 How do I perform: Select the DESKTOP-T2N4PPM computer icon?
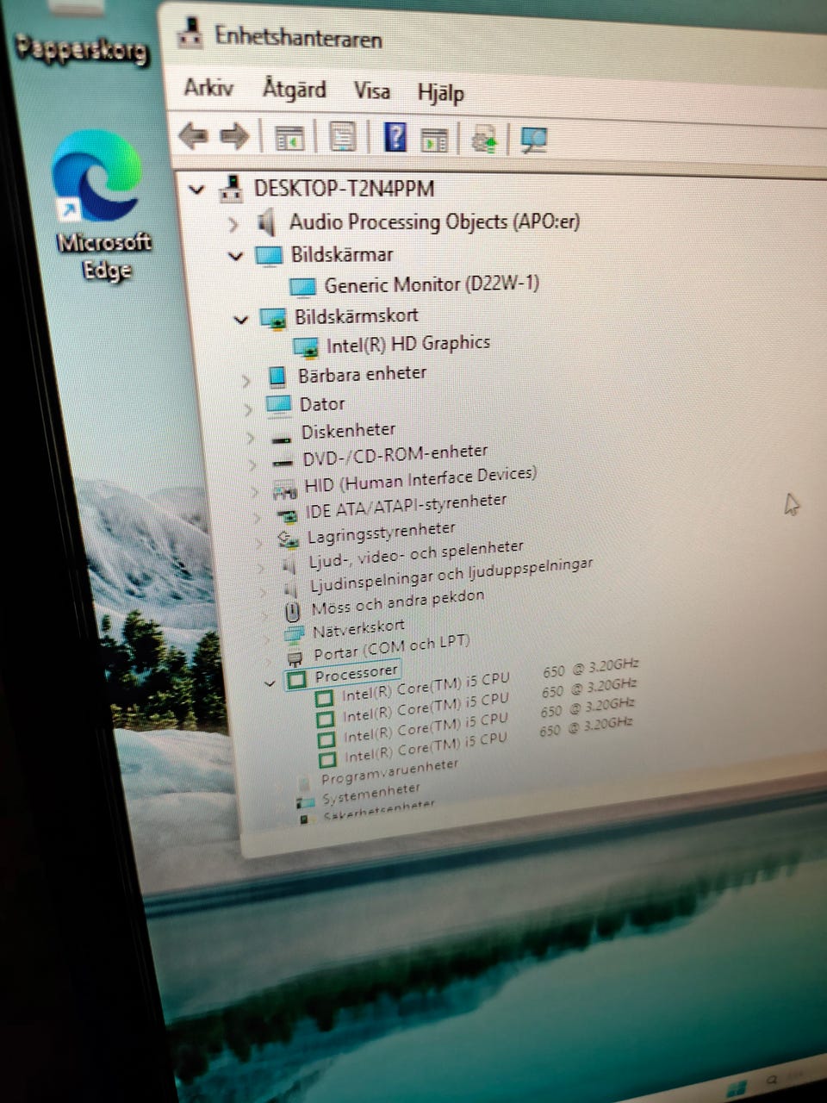(x=231, y=188)
